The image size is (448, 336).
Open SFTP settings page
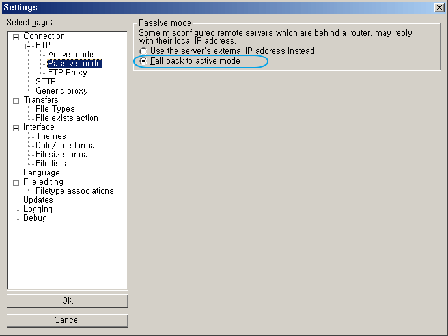(x=46, y=82)
